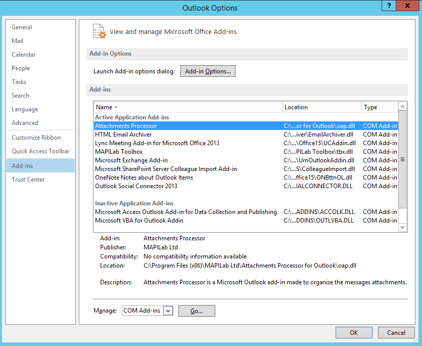Click the Add-in Options button
This screenshot has width=422, height=346.
[208, 71]
